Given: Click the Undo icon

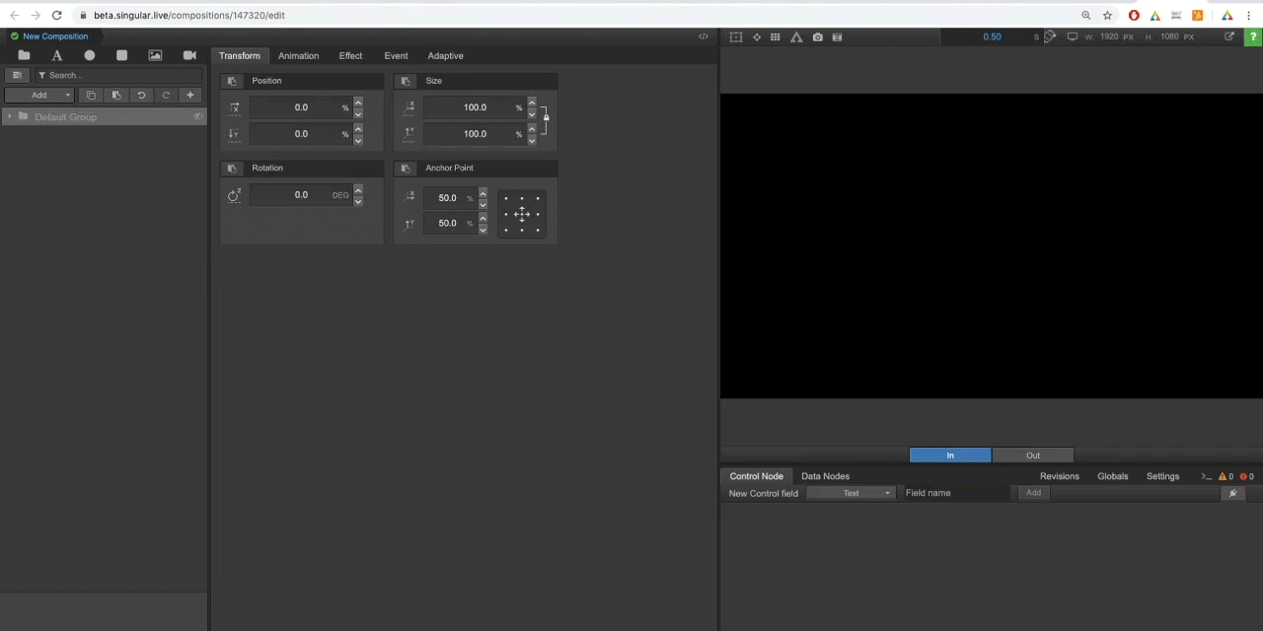Looking at the screenshot, I should [x=141, y=96].
